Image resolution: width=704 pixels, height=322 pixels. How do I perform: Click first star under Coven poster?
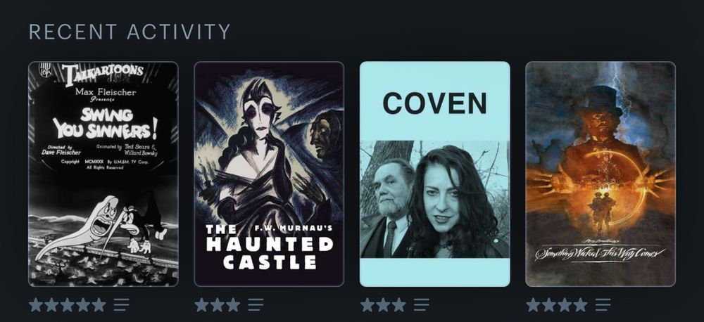367,305
